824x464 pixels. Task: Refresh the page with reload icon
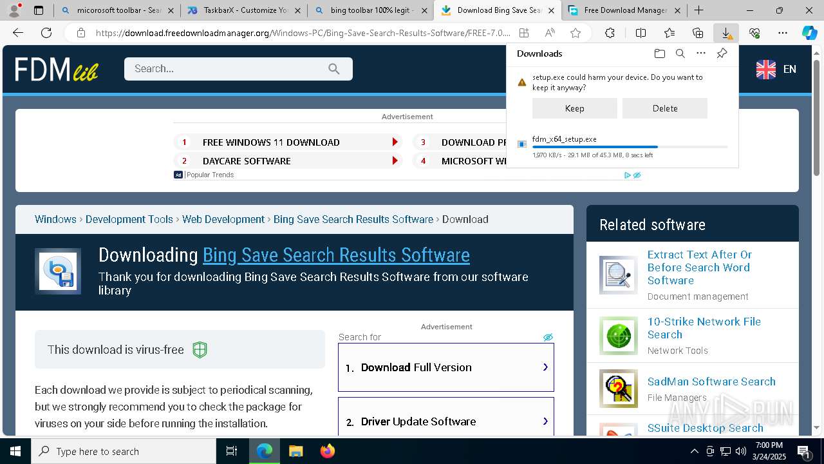(x=46, y=33)
